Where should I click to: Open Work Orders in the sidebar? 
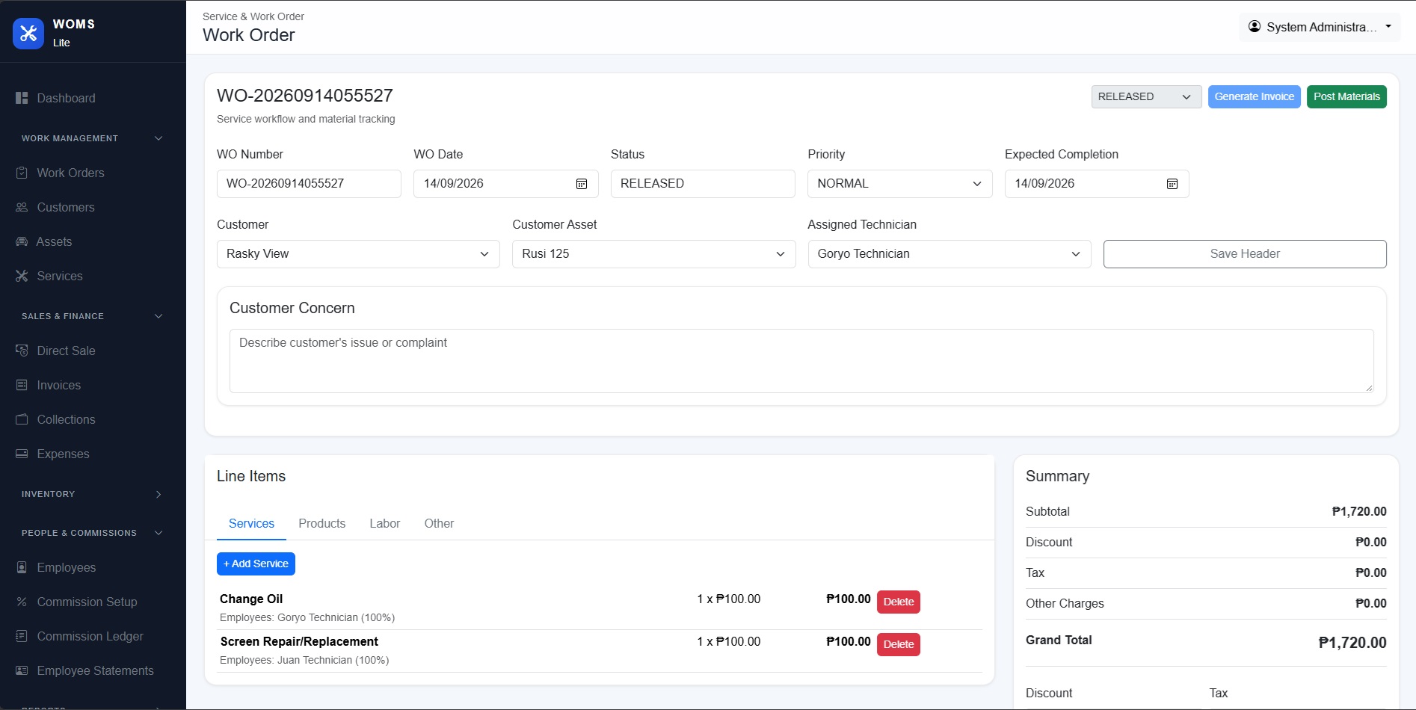71,173
